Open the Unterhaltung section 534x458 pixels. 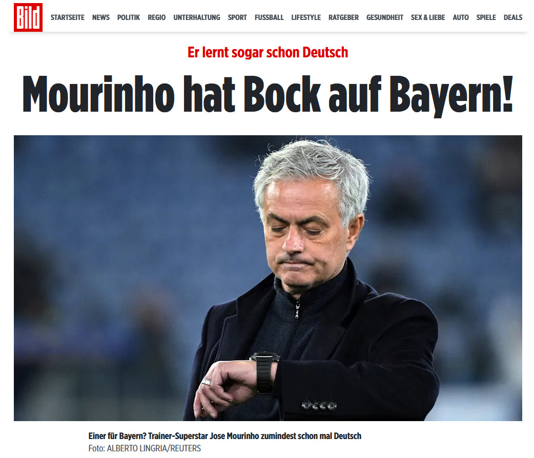197,17
